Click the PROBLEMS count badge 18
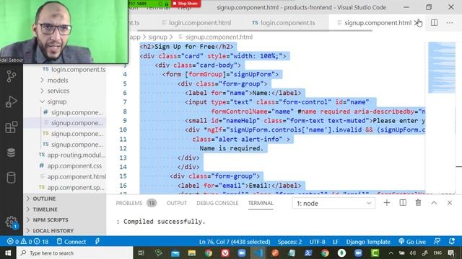The width and height of the screenshot is (462, 259). tap(152, 203)
